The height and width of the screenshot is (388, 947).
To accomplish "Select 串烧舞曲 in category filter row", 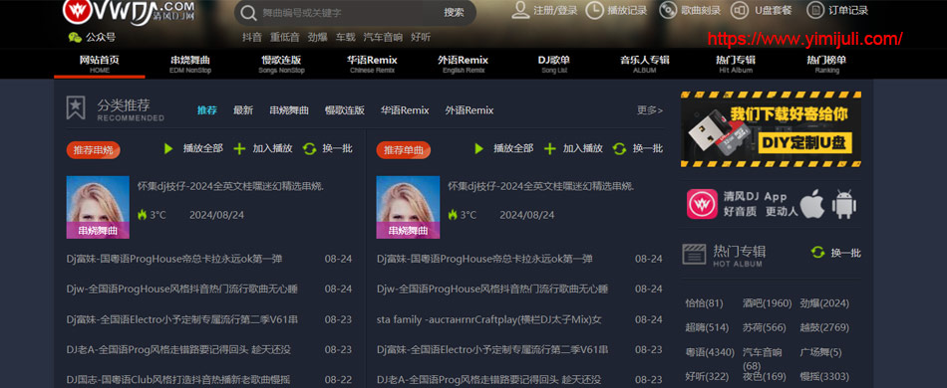I will pyautogui.click(x=289, y=110).
